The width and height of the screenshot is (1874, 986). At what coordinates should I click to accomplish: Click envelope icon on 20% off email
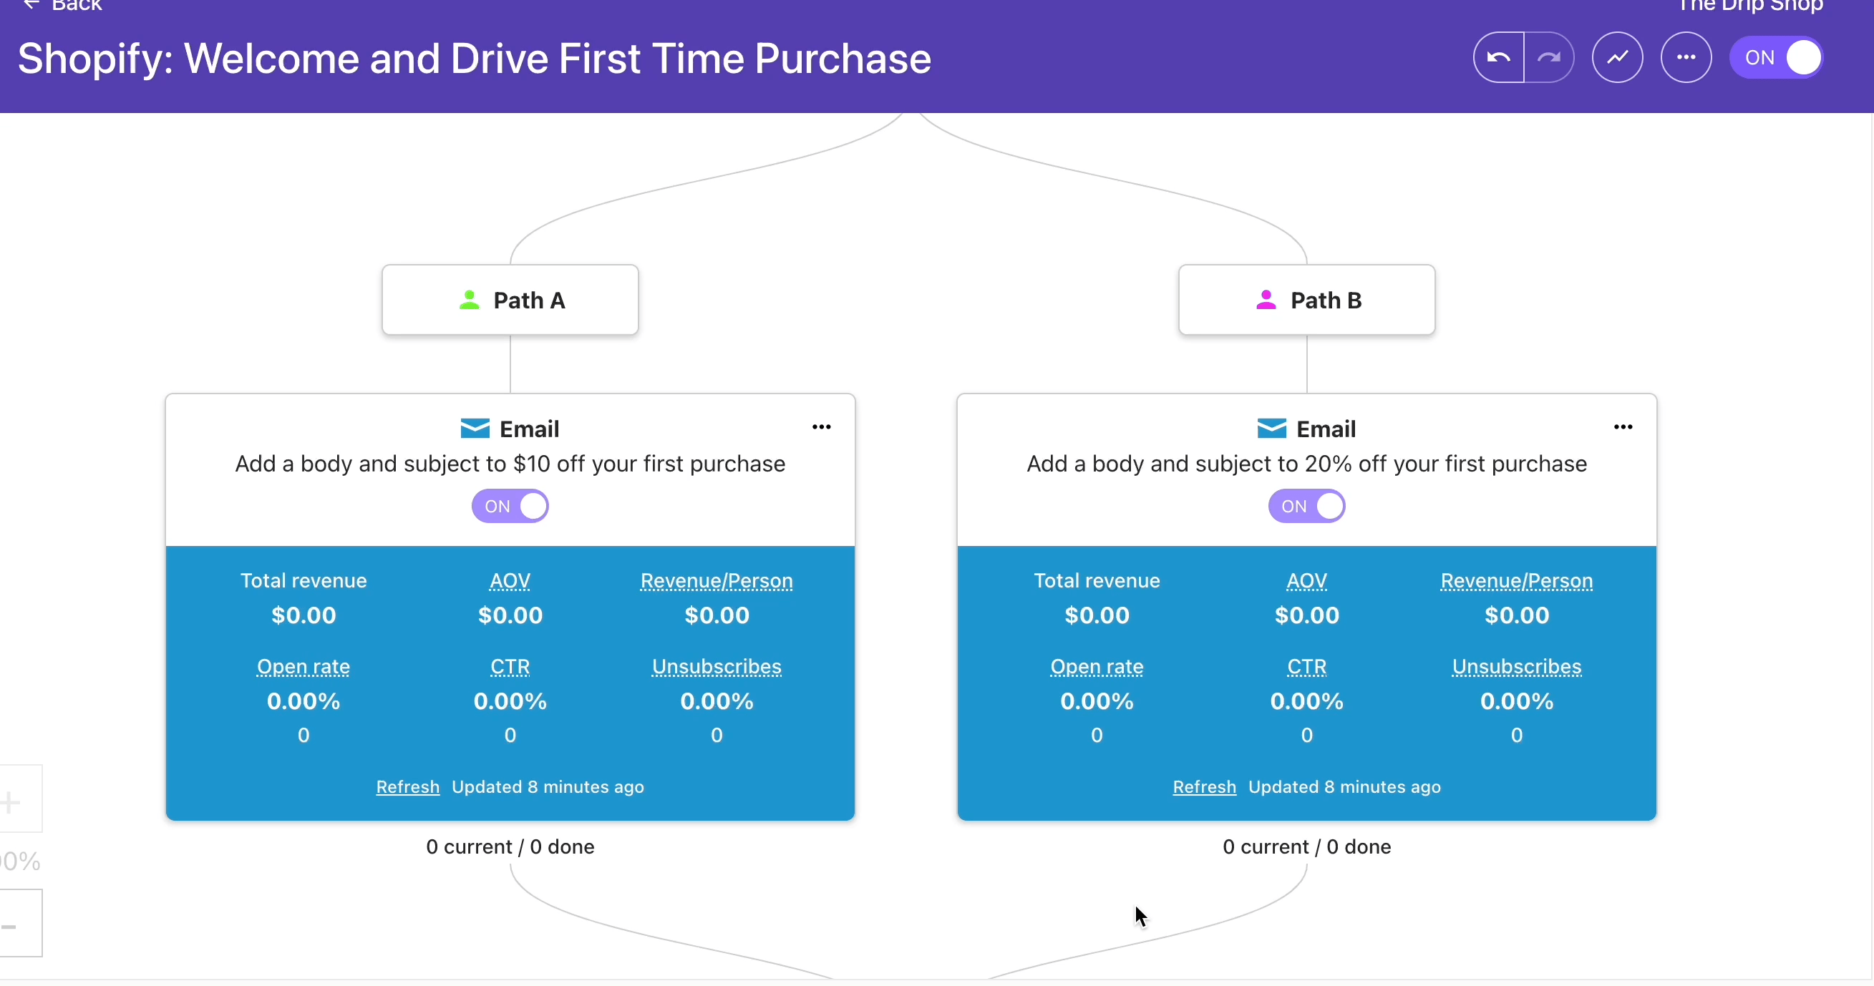pyautogui.click(x=1271, y=429)
